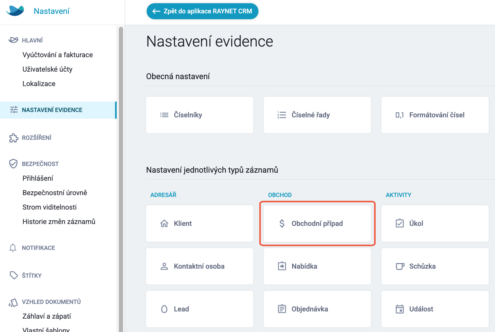Select Lokalizace in the sidebar
The height and width of the screenshot is (332, 495).
pyautogui.click(x=39, y=84)
